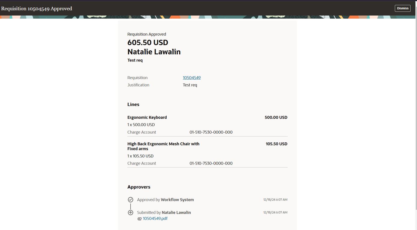Image resolution: width=417 pixels, height=230 pixels.
Task: Open the requisition link 10504549
Action: [x=192, y=77]
